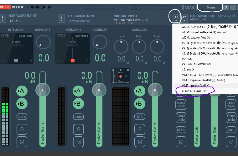Choose KS: Britz ANYPOPTWS output device
Screen dimensions: 238x156
click(x=196, y=64)
